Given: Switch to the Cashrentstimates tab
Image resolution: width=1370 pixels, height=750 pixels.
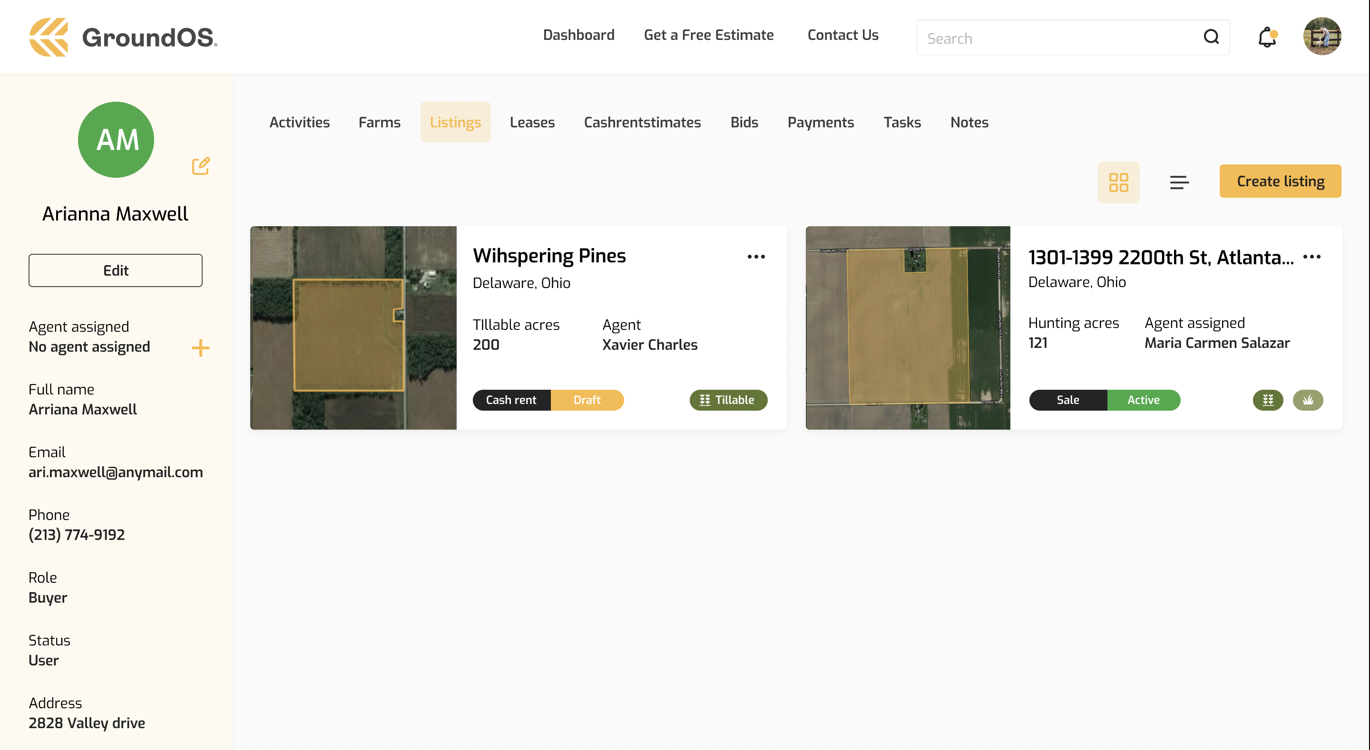Looking at the screenshot, I should click(x=642, y=122).
